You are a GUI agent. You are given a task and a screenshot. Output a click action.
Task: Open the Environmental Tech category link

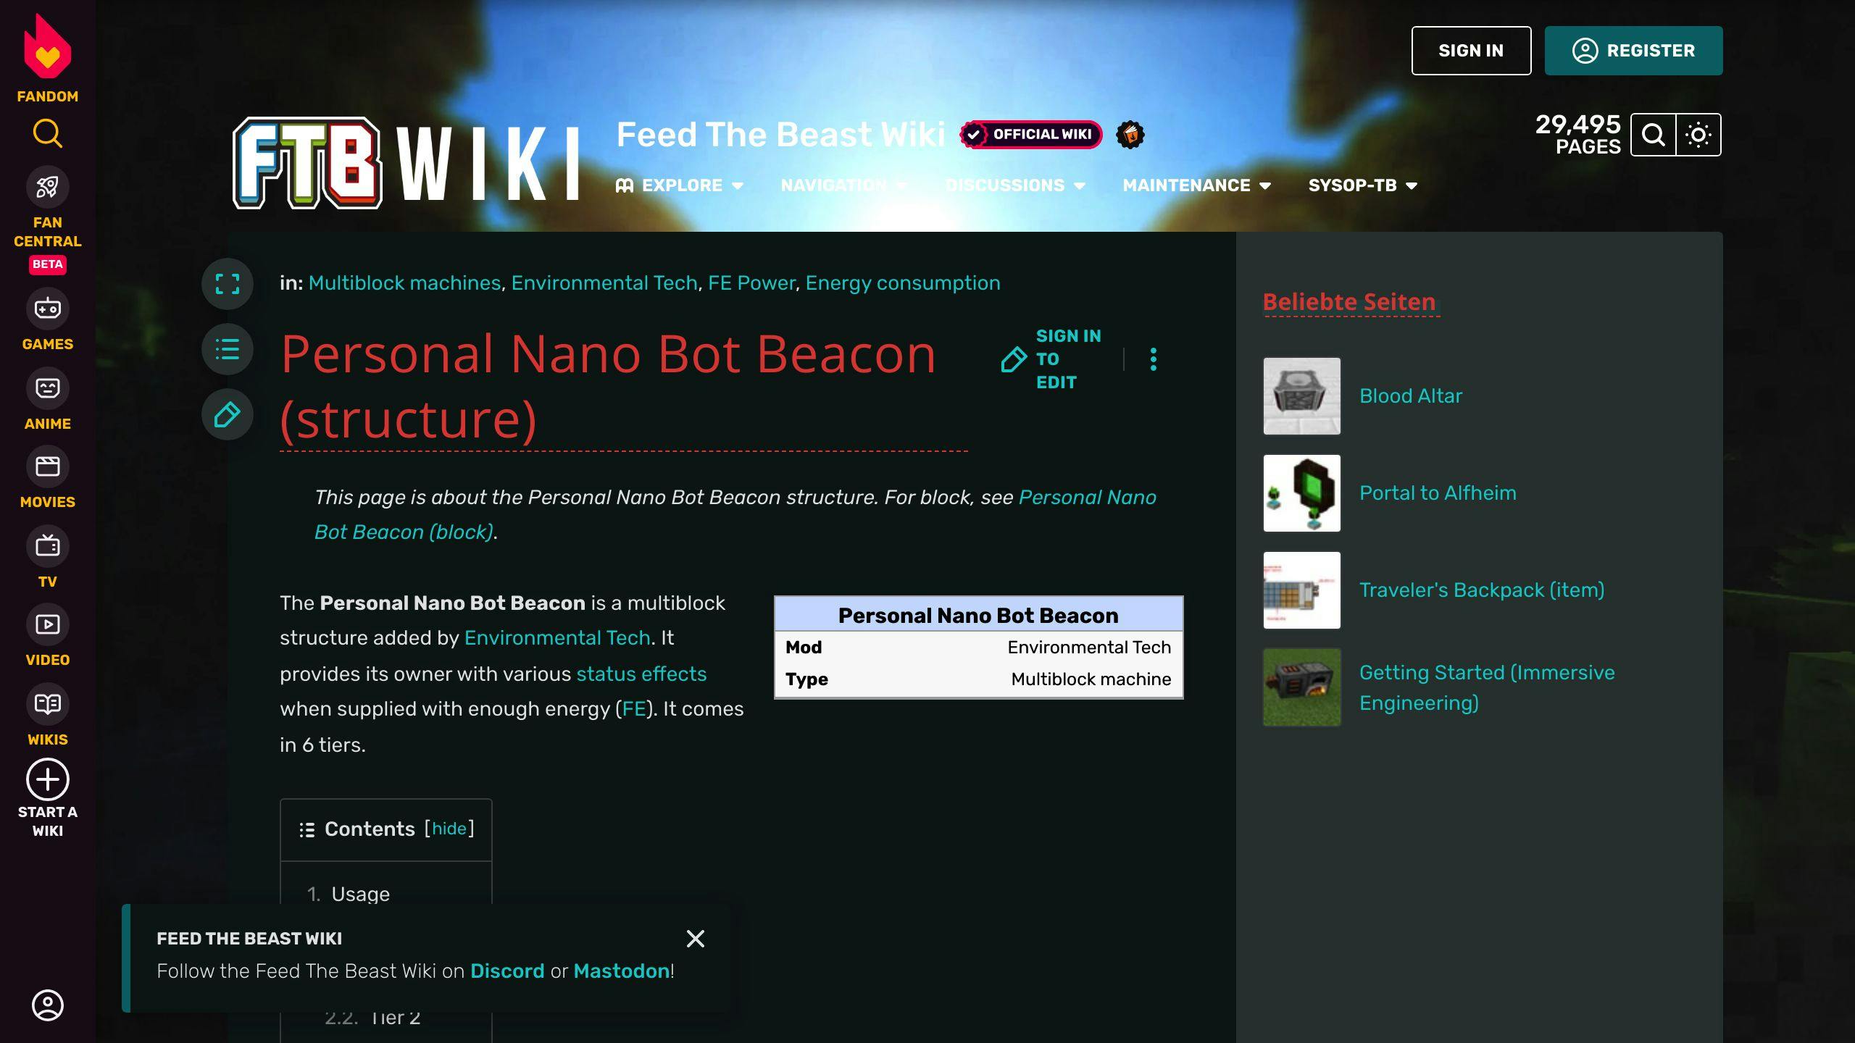point(604,283)
